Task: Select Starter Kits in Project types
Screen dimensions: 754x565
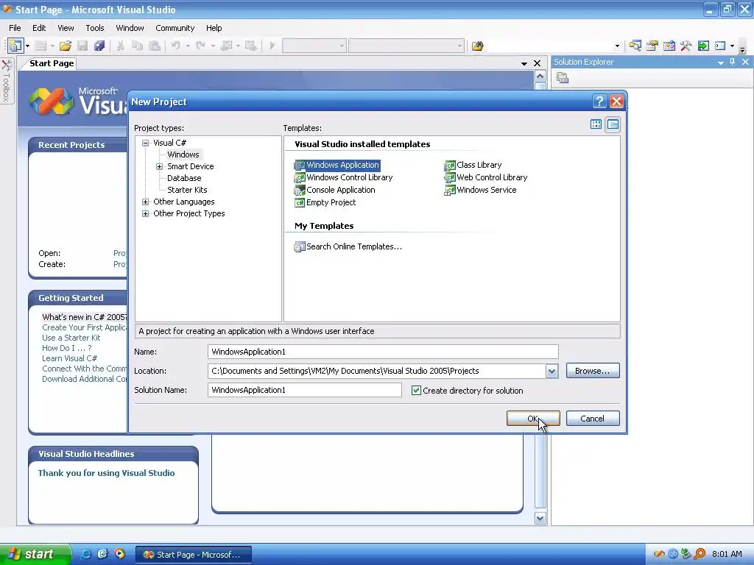Action: click(187, 190)
